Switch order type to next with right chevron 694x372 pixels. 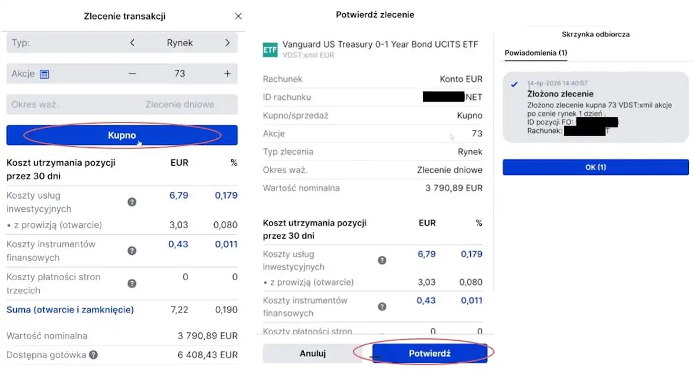point(227,43)
